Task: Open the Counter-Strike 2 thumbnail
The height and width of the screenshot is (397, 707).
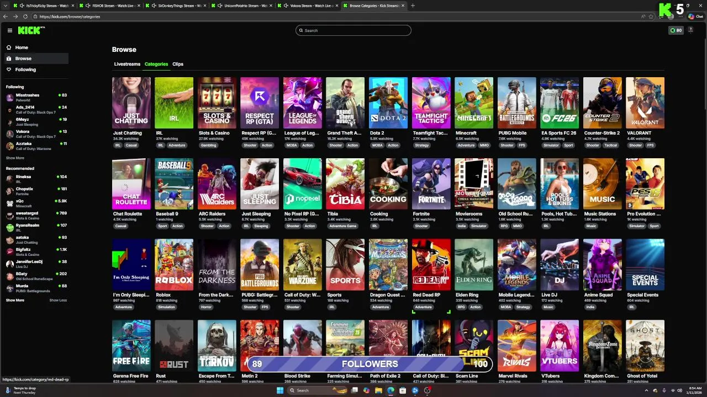Action: 603,103
